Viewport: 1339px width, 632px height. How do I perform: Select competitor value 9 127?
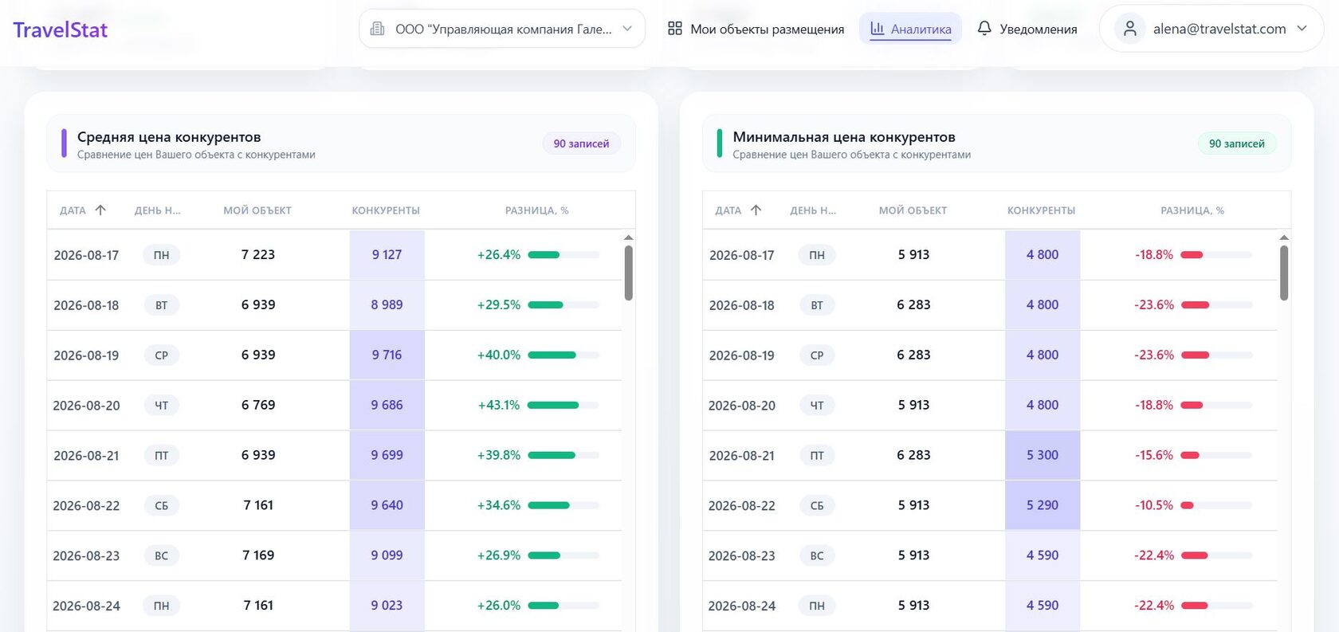click(x=387, y=255)
